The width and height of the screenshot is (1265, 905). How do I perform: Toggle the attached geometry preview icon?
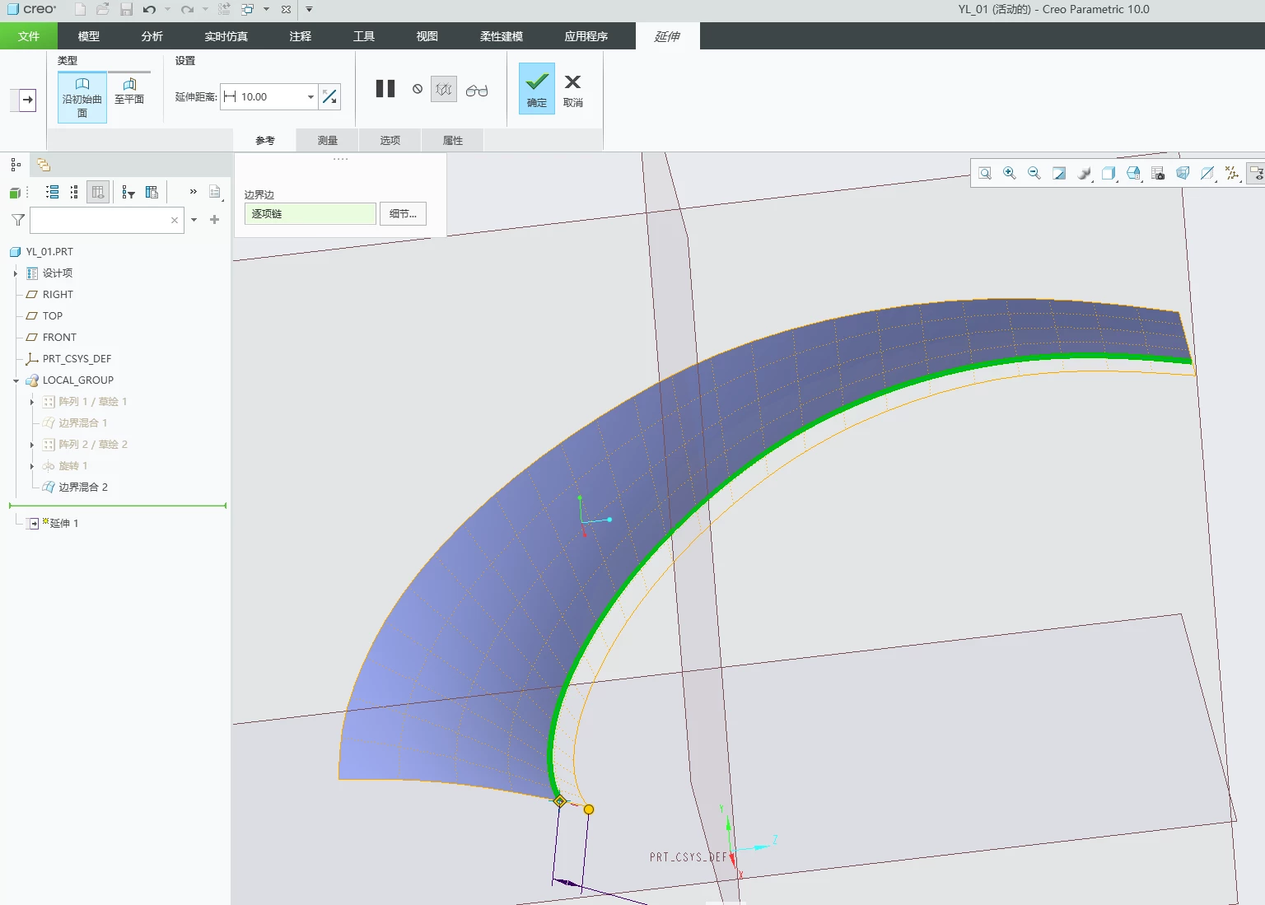pyautogui.click(x=444, y=89)
